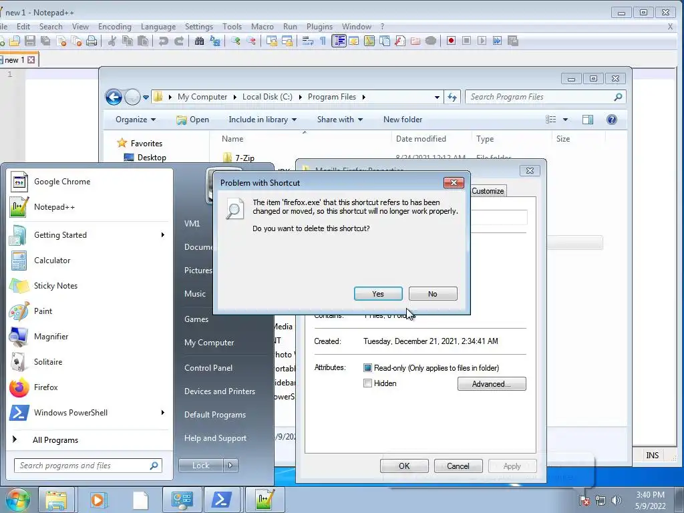
Task: Click the Cut scissors icon in Notepad++ toolbar
Action: click(112, 41)
